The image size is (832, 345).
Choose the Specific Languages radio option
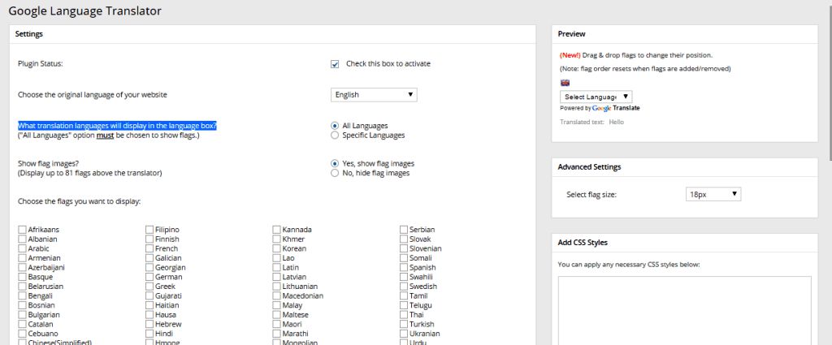335,136
